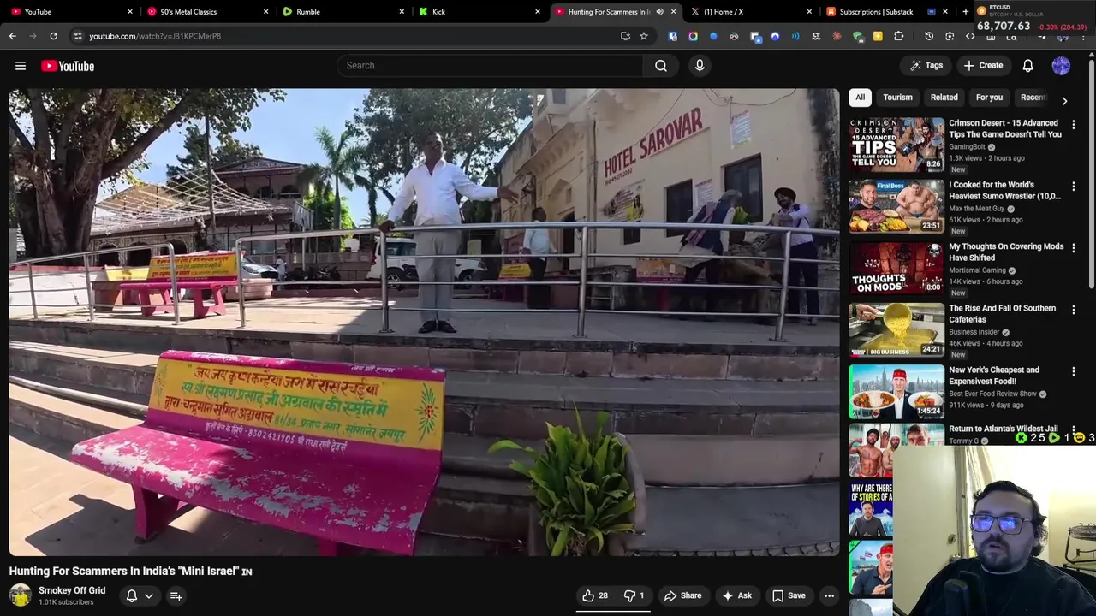
Task: Dislike the video with thumbs down
Action: (x=634, y=595)
